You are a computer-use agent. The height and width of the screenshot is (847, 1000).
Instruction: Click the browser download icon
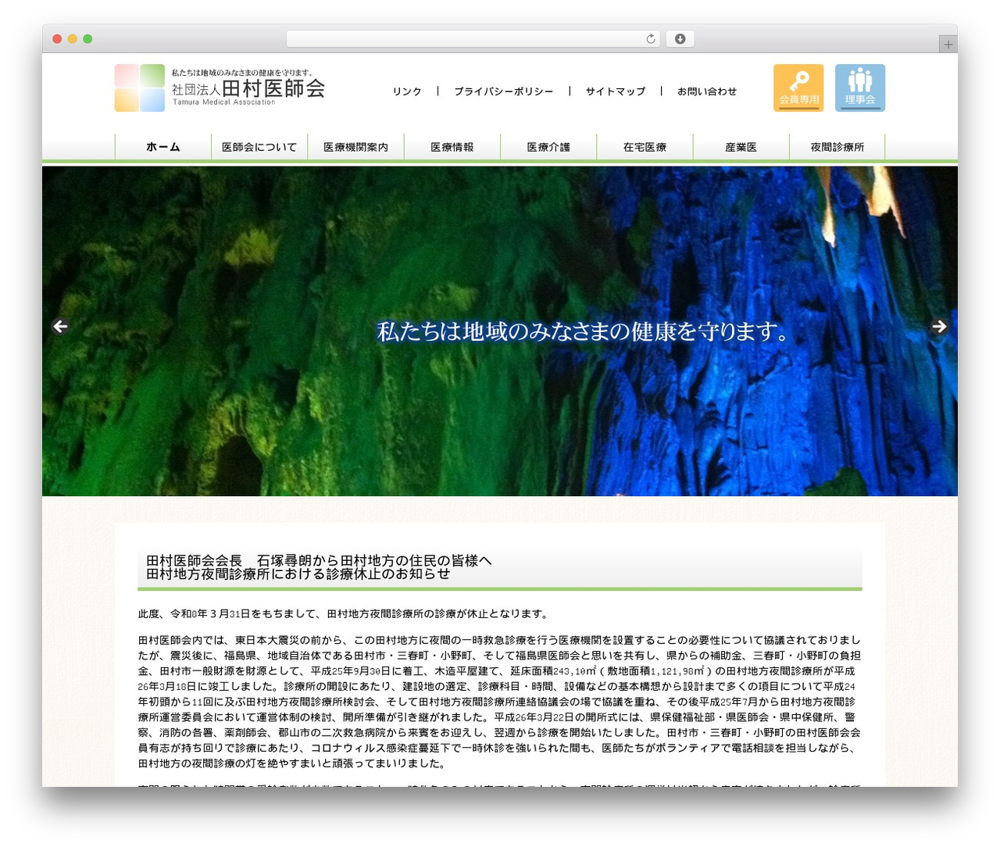(680, 39)
